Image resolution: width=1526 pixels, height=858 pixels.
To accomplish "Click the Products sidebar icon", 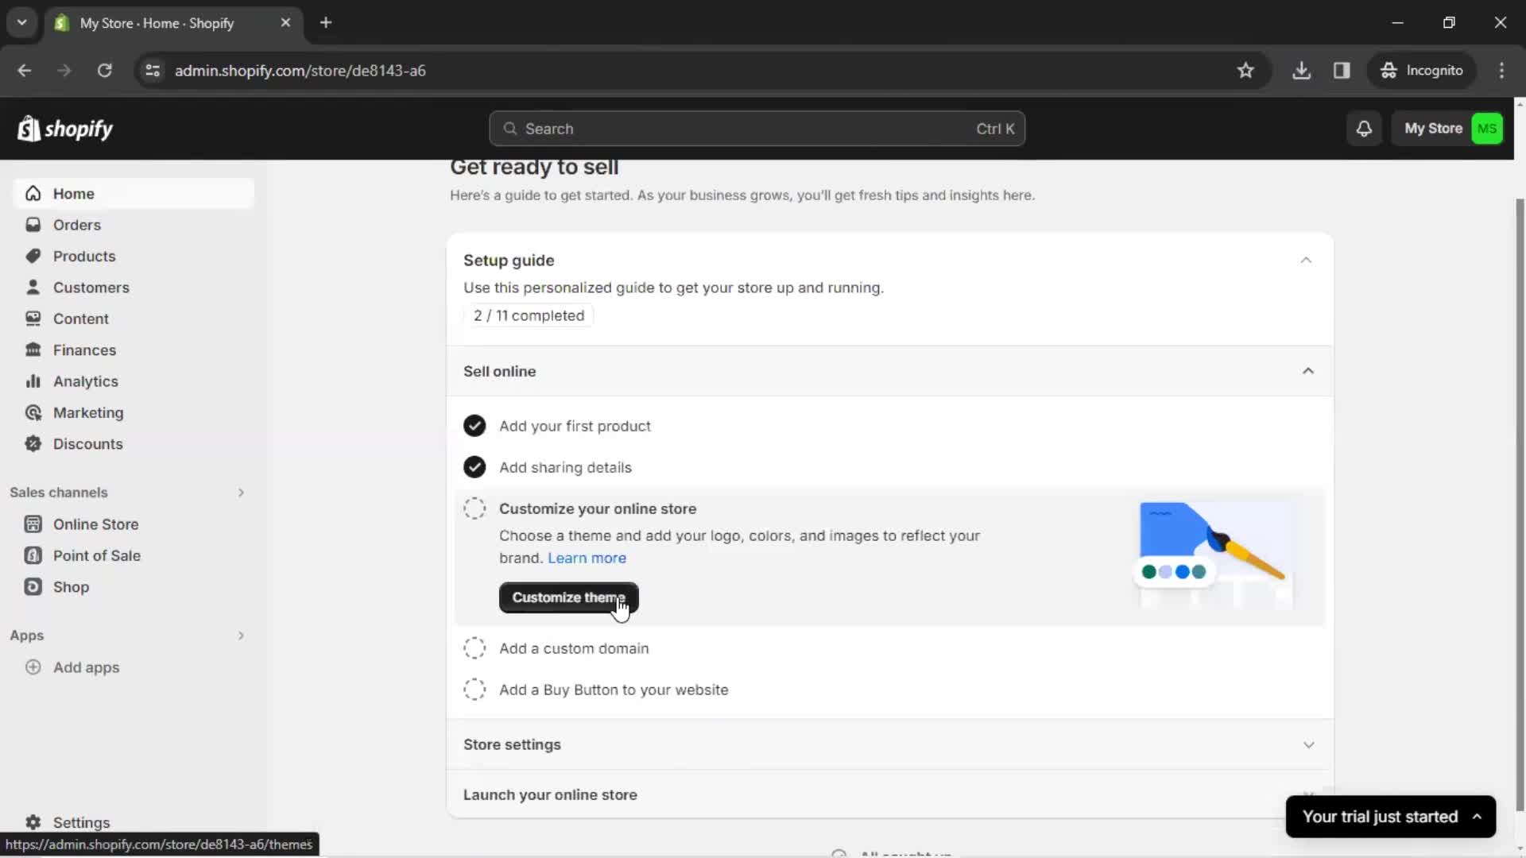I will 32,256.
